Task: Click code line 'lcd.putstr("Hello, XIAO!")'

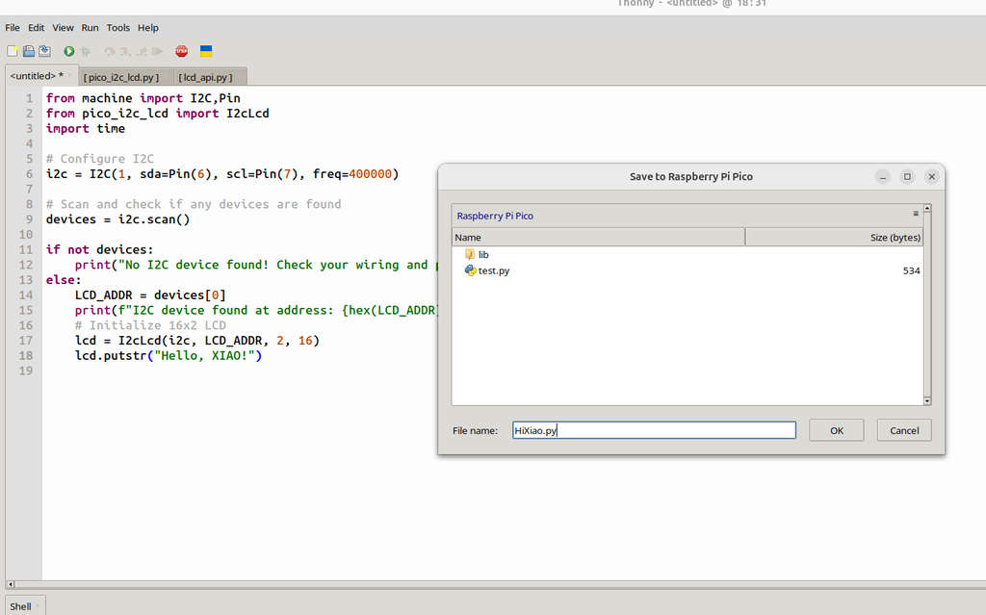Action: coord(169,355)
